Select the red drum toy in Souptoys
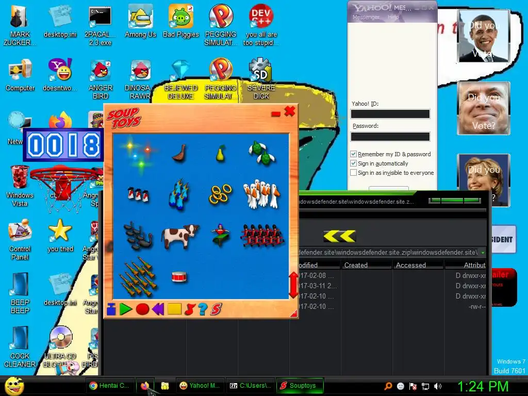 point(179,277)
